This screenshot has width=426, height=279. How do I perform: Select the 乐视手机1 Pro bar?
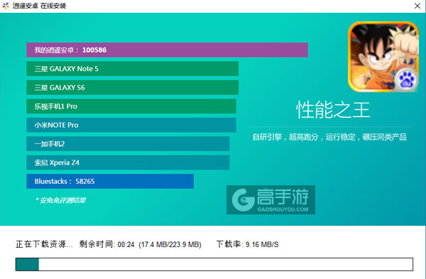(x=131, y=106)
